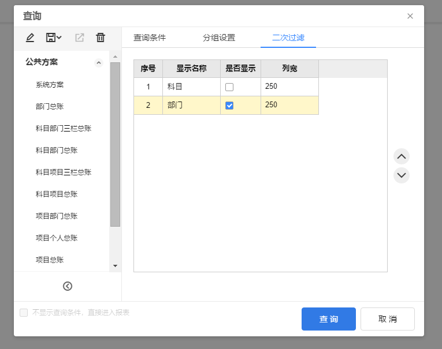Select 系统方案 scheme
Screen dimensions: 442x349
pos(50,85)
